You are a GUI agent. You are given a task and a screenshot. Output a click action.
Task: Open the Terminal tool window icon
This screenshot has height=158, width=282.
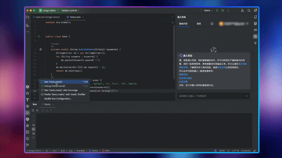tap(27, 132)
